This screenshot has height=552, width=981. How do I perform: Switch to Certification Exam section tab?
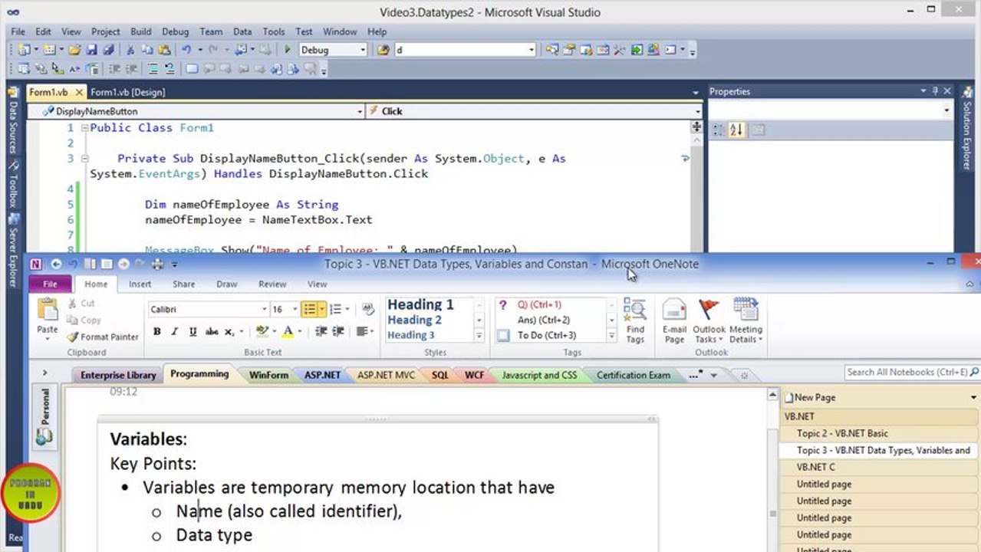(634, 375)
